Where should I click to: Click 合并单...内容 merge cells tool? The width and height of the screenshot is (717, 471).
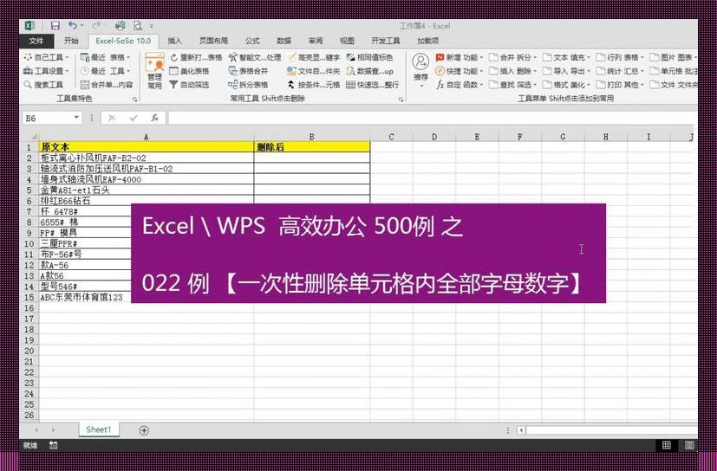[x=107, y=85]
